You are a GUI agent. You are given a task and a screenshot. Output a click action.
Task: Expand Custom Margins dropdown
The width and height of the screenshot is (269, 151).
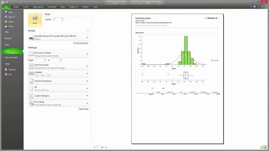point(87,96)
